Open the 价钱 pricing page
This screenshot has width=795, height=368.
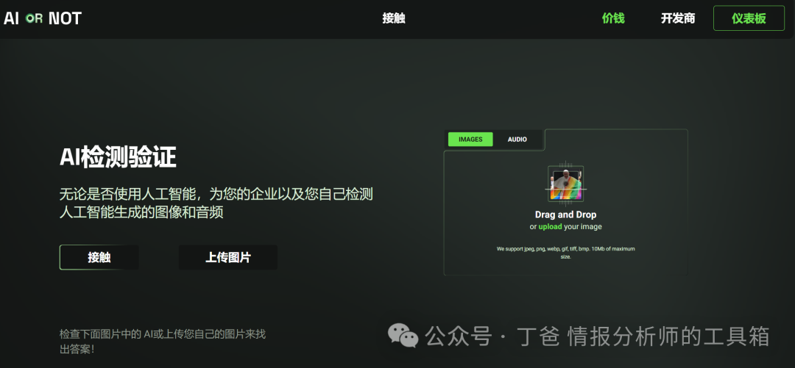613,18
